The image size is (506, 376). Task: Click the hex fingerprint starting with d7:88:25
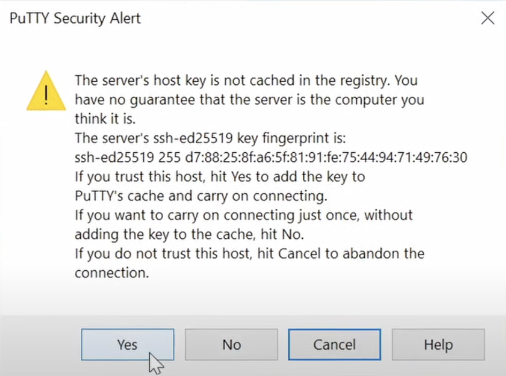326,158
